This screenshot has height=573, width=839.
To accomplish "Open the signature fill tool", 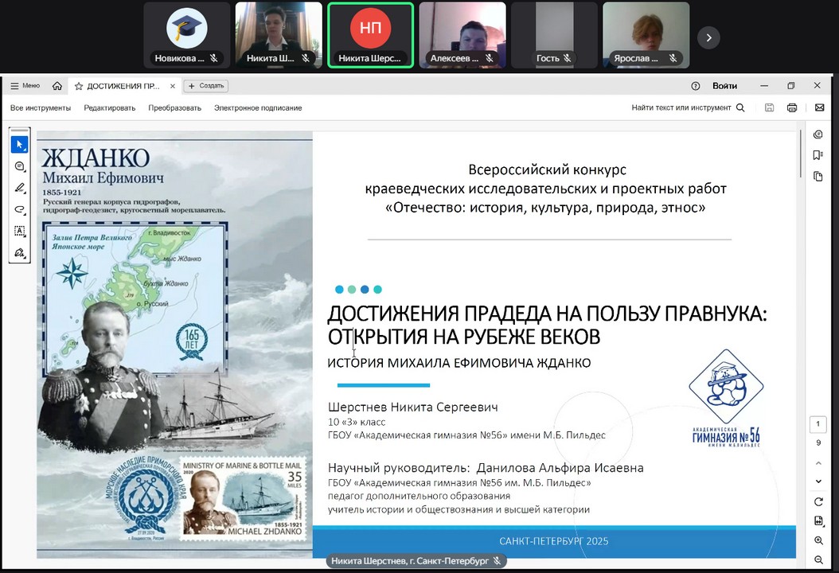I will coord(19,252).
